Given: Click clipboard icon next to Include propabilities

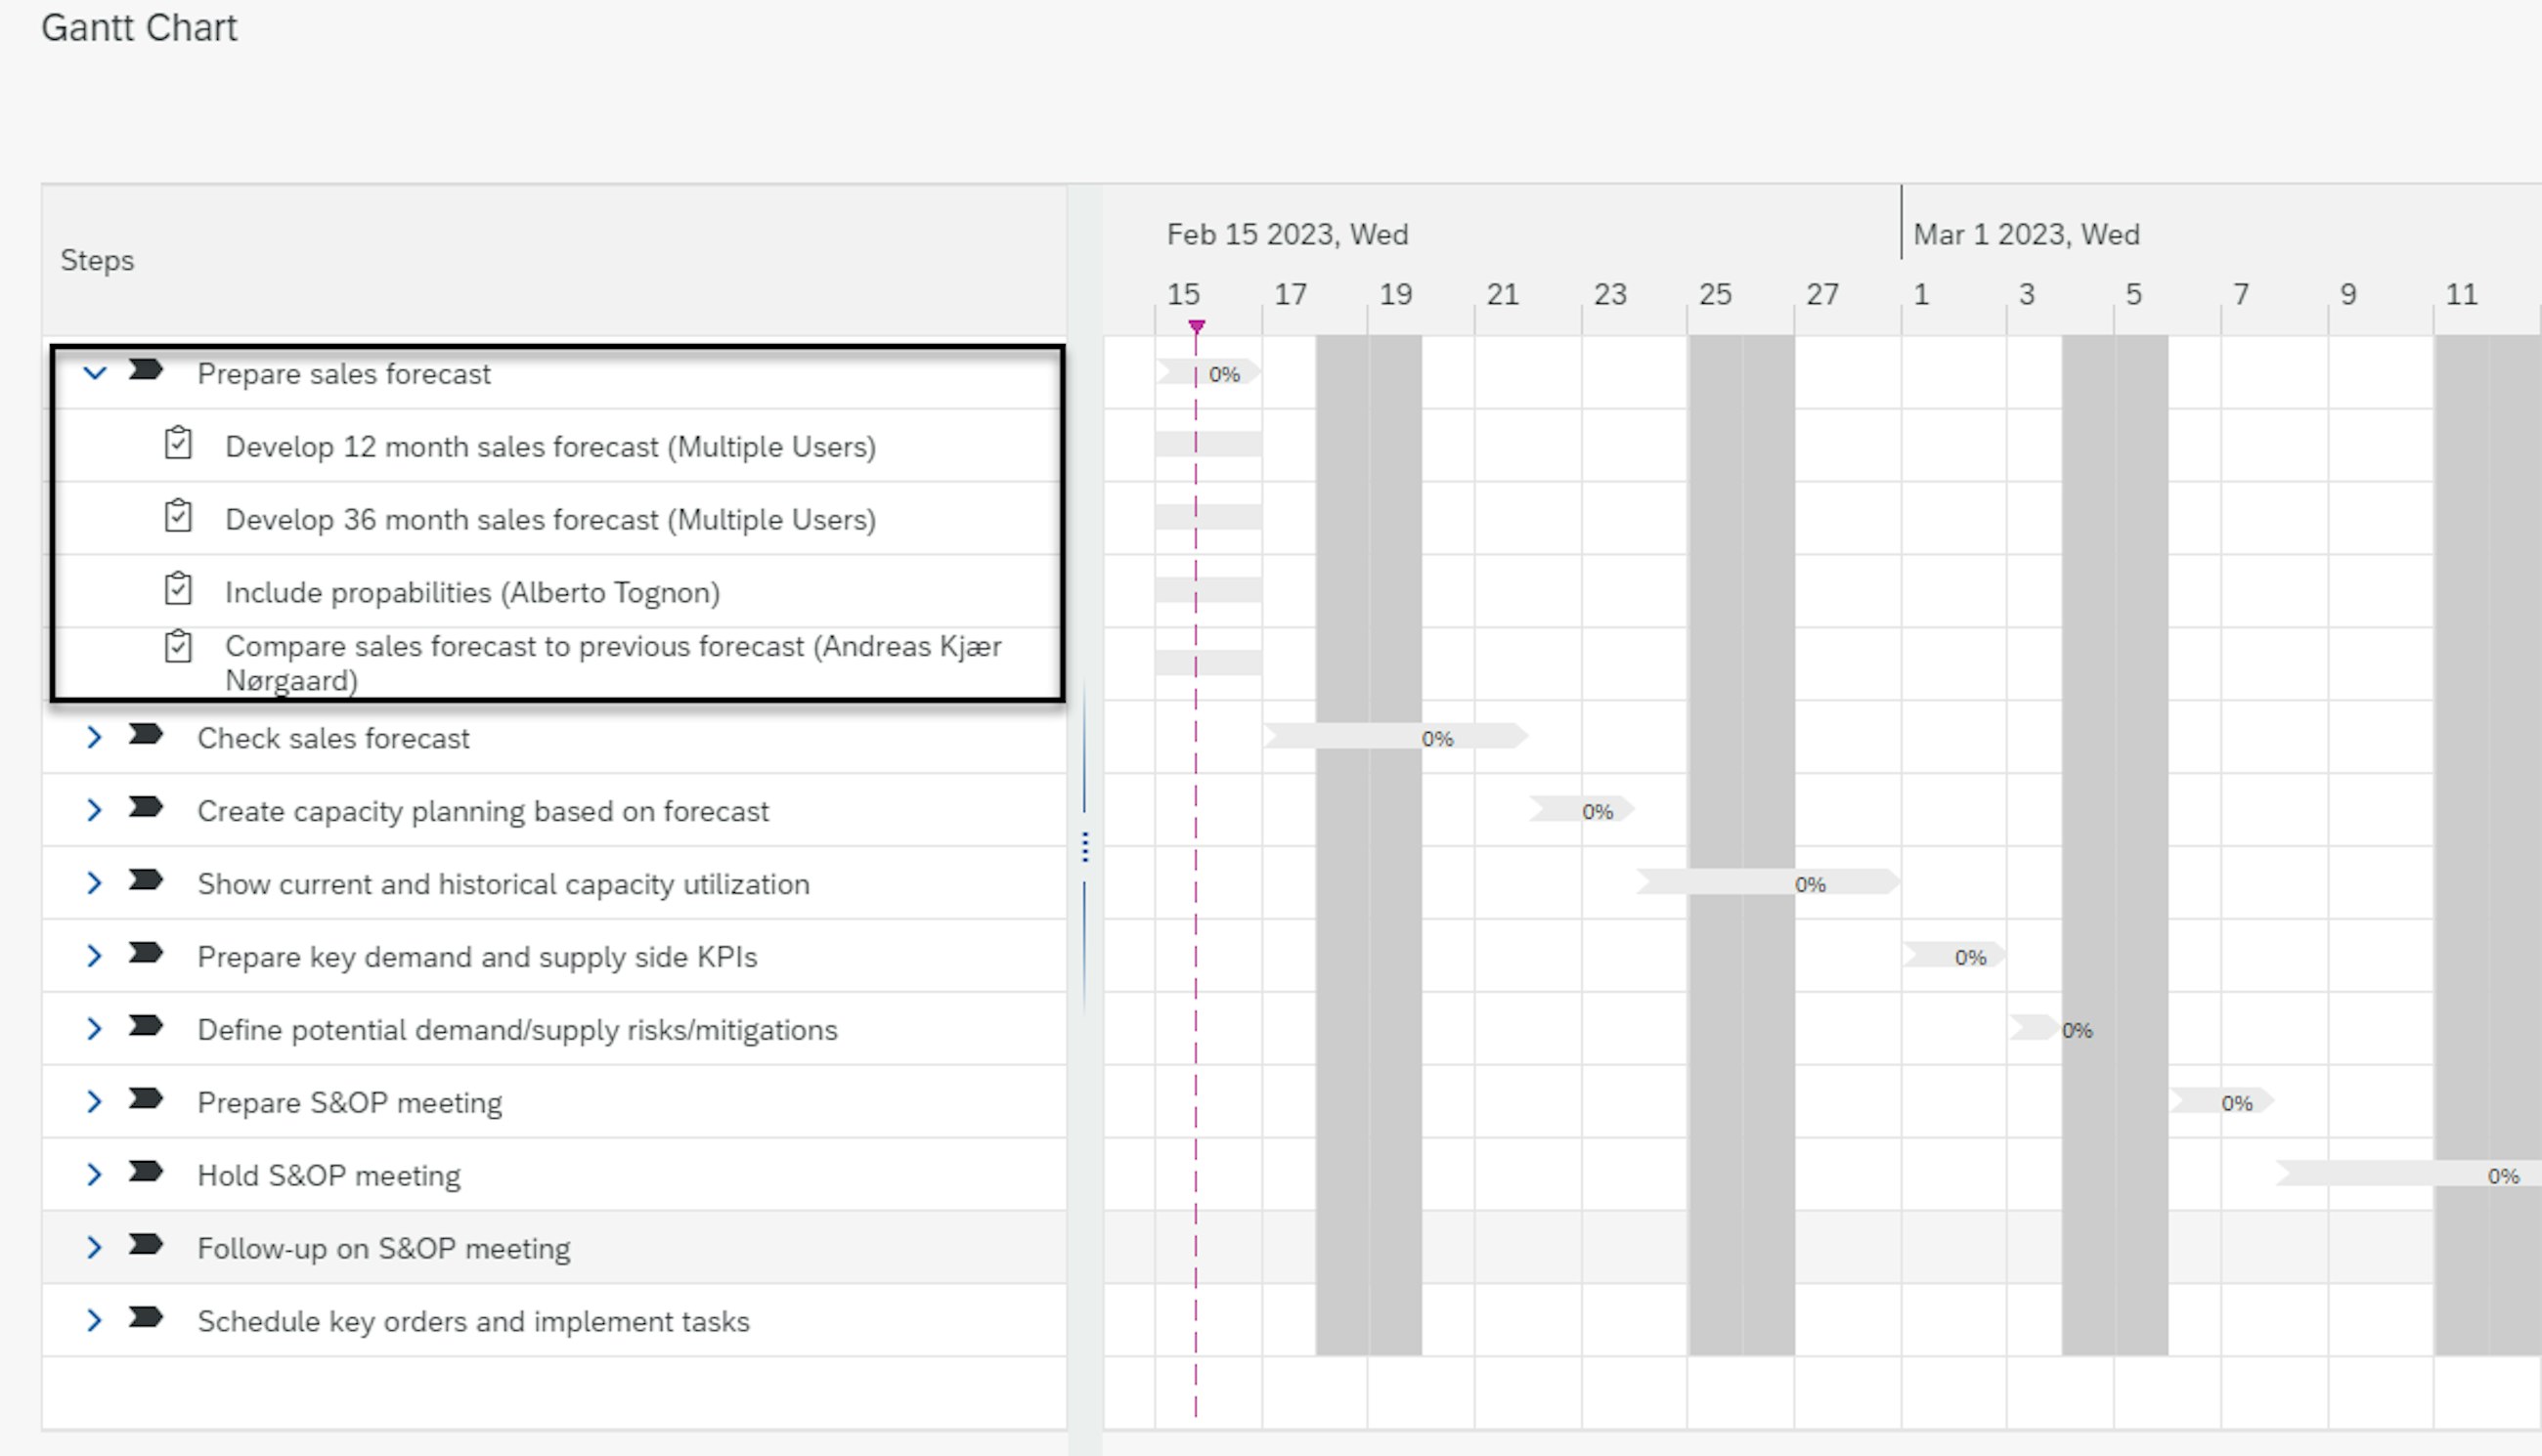Looking at the screenshot, I should click(x=178, y=590).
